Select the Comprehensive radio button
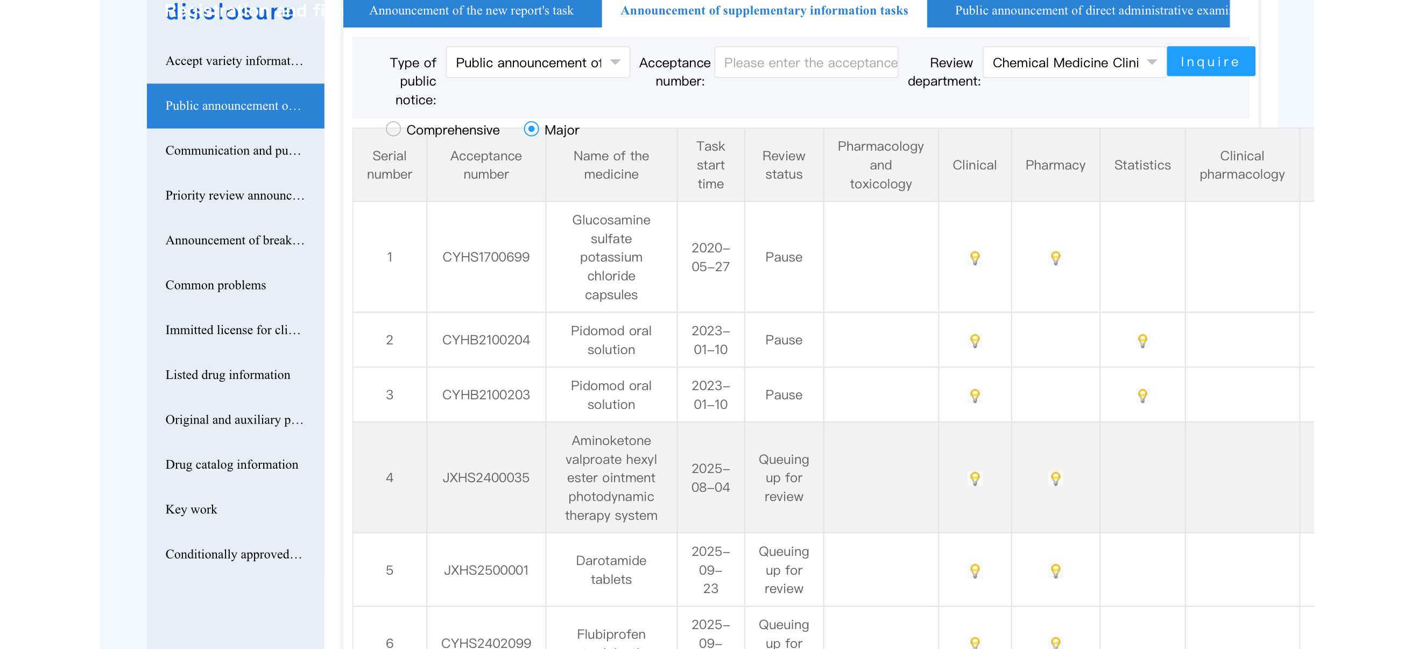 (x=393, y=129)
